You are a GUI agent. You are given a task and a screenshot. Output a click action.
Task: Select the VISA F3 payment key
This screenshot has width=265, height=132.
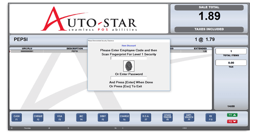(60, 117)
